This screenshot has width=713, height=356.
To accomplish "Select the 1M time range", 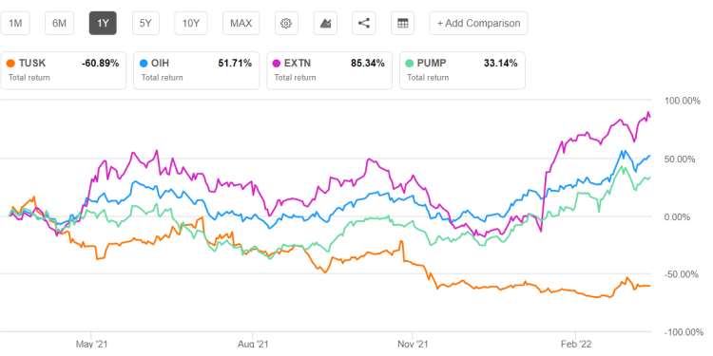I will (15, 23).
